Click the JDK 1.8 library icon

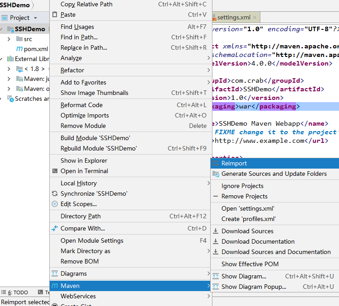(x=19, y=69)
